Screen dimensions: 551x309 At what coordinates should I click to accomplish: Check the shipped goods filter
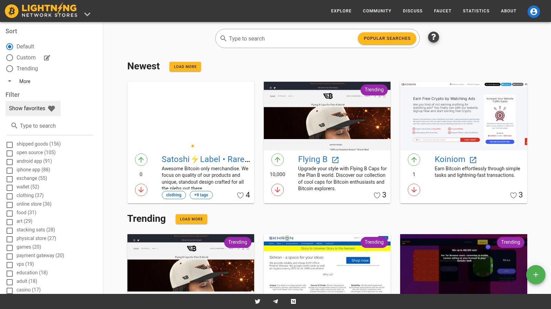pyautogui.click(x=10, y=145)
